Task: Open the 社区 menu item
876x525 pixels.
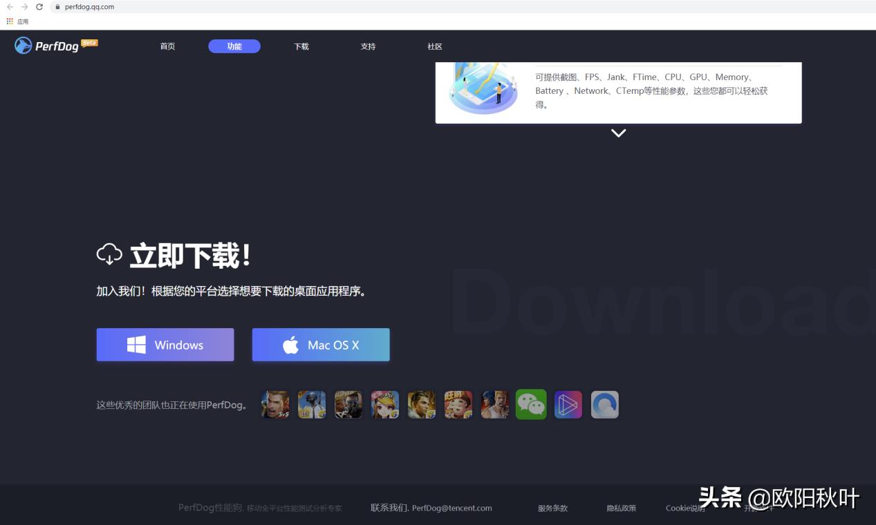Action: 434,46
